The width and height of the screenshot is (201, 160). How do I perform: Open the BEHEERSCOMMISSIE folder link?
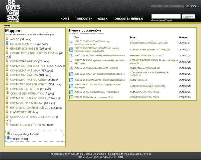coord(24,49)
